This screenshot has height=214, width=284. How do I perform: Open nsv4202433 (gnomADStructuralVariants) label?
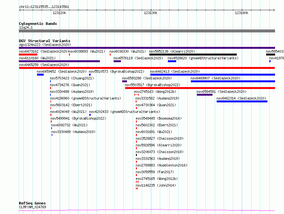[125, 112]
